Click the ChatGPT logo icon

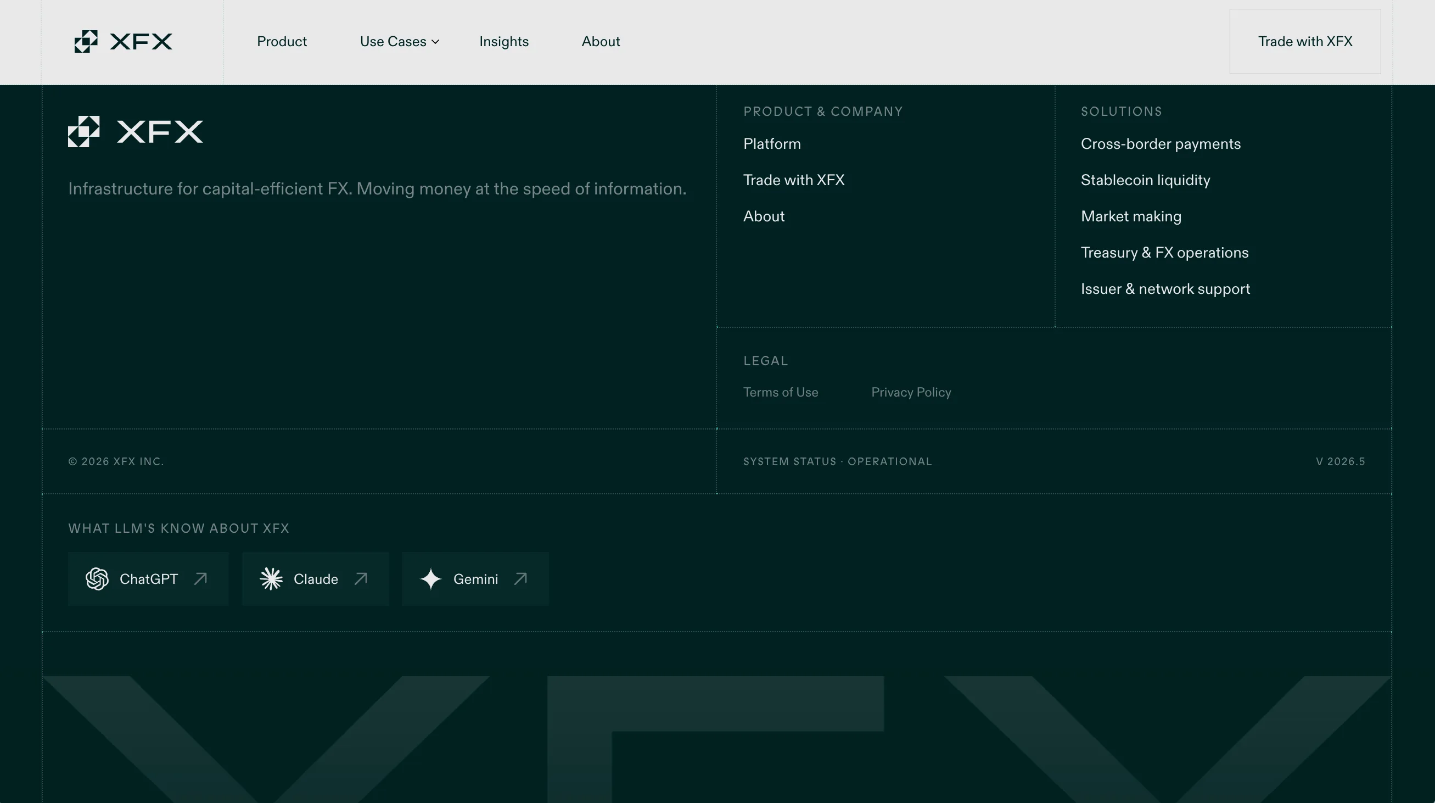(97, 579)
